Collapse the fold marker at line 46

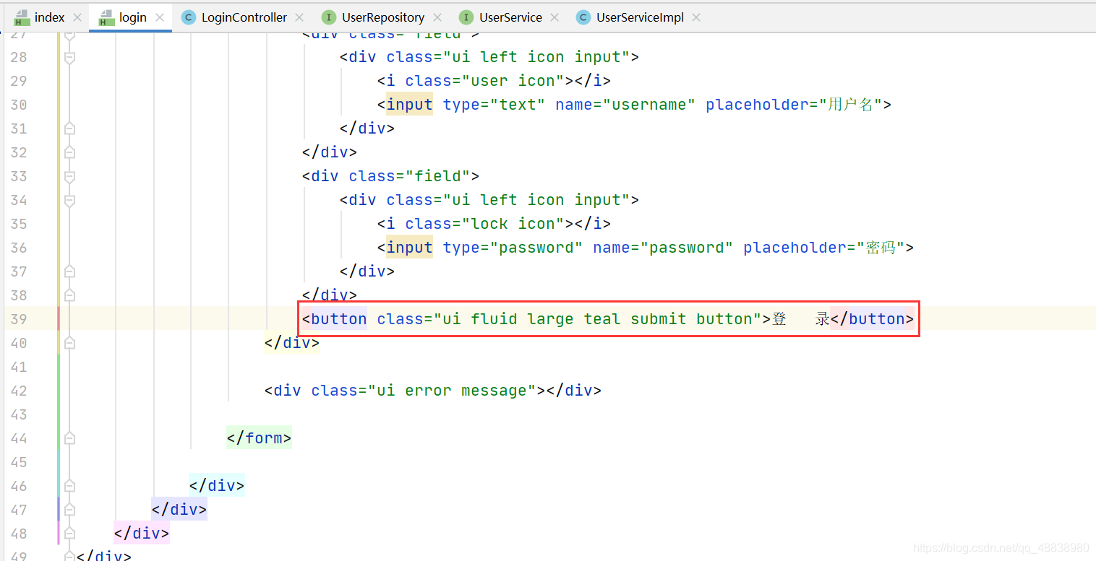pyautogui.click(x=69, y=486)
